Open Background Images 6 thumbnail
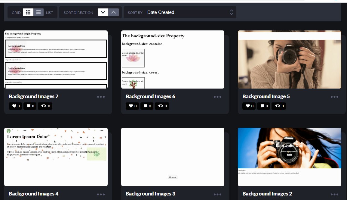347x200 pixels. pyautogui.click(x=173, y=59)
